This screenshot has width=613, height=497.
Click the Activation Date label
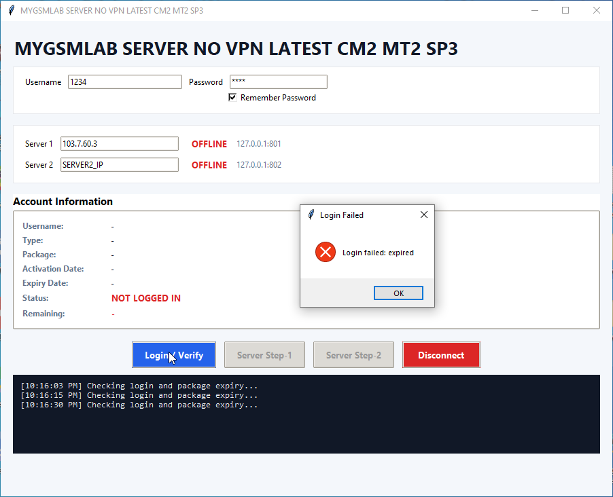[x=53, y=269]
